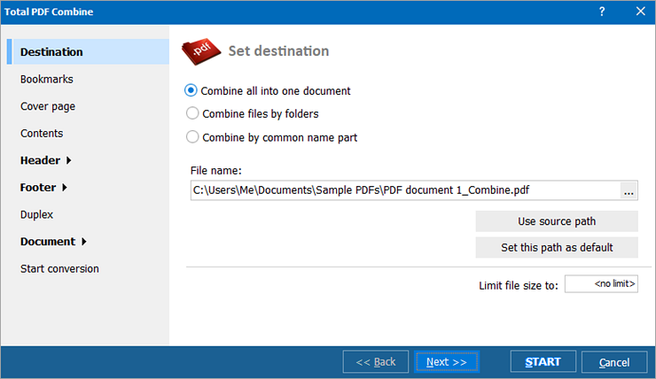Click the red PDF logo icon
The width and height of the screenshot is (656, 379).
click(x=200, y=52)
